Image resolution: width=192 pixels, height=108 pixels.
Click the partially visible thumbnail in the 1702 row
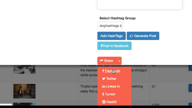click(24, 104)
